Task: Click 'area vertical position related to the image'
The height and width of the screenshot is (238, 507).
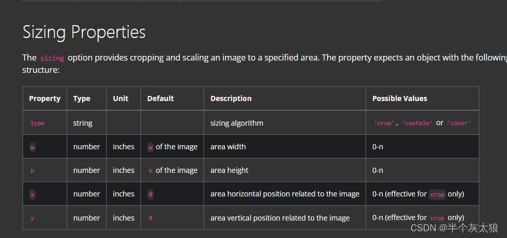Action: (280, 218)
